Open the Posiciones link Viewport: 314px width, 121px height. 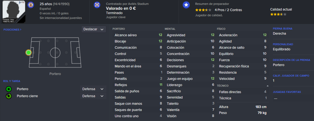tap(12, 30)
